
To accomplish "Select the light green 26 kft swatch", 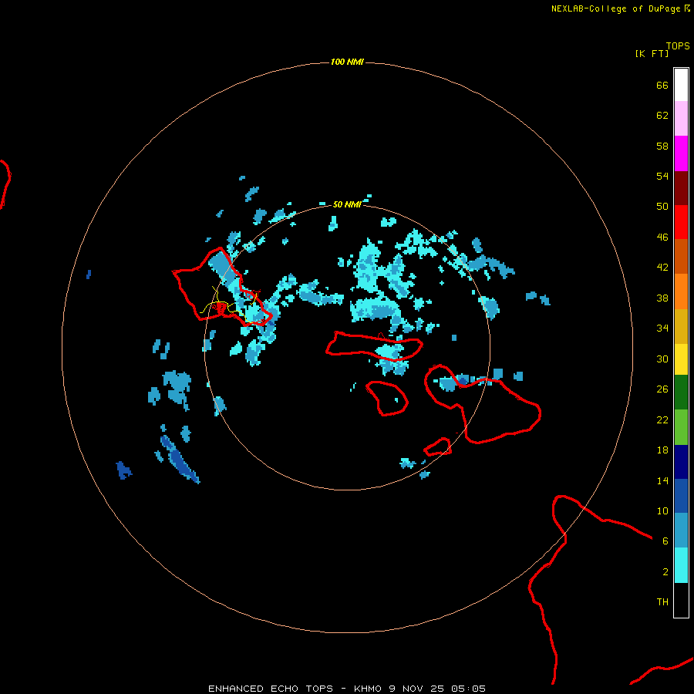I will (681, 427).
